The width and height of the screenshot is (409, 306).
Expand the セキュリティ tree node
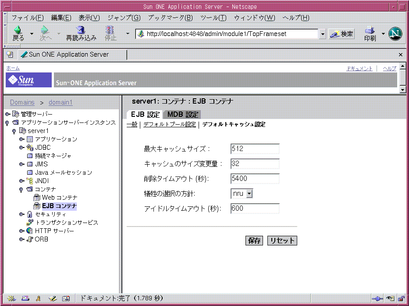coord(22,214)
